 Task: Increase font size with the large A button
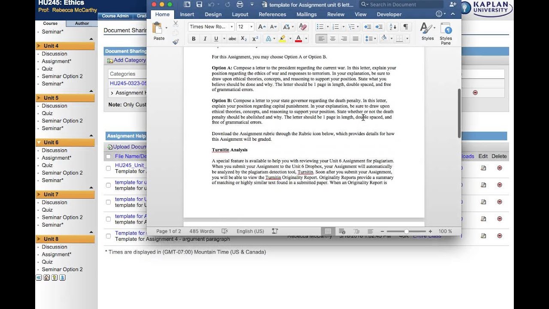pyautogui.click(x=262, y=27)
